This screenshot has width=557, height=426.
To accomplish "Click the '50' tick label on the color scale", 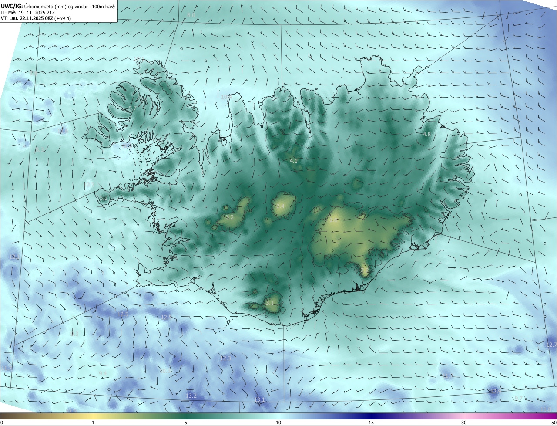I will 554,423.
